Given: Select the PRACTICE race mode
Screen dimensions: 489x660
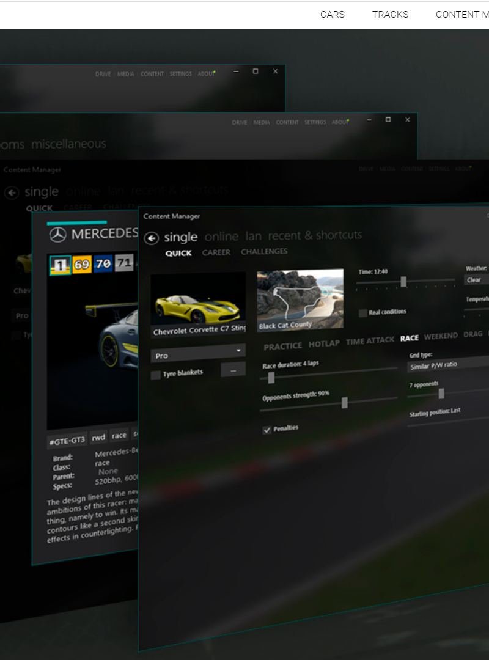Looking at the screenshot, I should click(x=282, y=346).
